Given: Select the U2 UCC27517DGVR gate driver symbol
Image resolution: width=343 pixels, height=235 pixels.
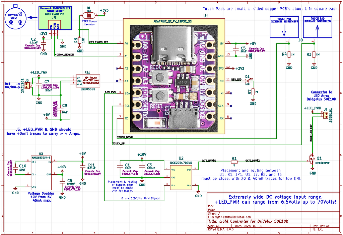Looking at the screenshot, I should point(180,177).
